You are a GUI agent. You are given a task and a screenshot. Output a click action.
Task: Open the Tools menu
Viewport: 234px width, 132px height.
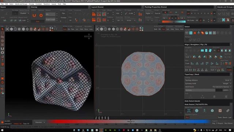tap(59, 4)
